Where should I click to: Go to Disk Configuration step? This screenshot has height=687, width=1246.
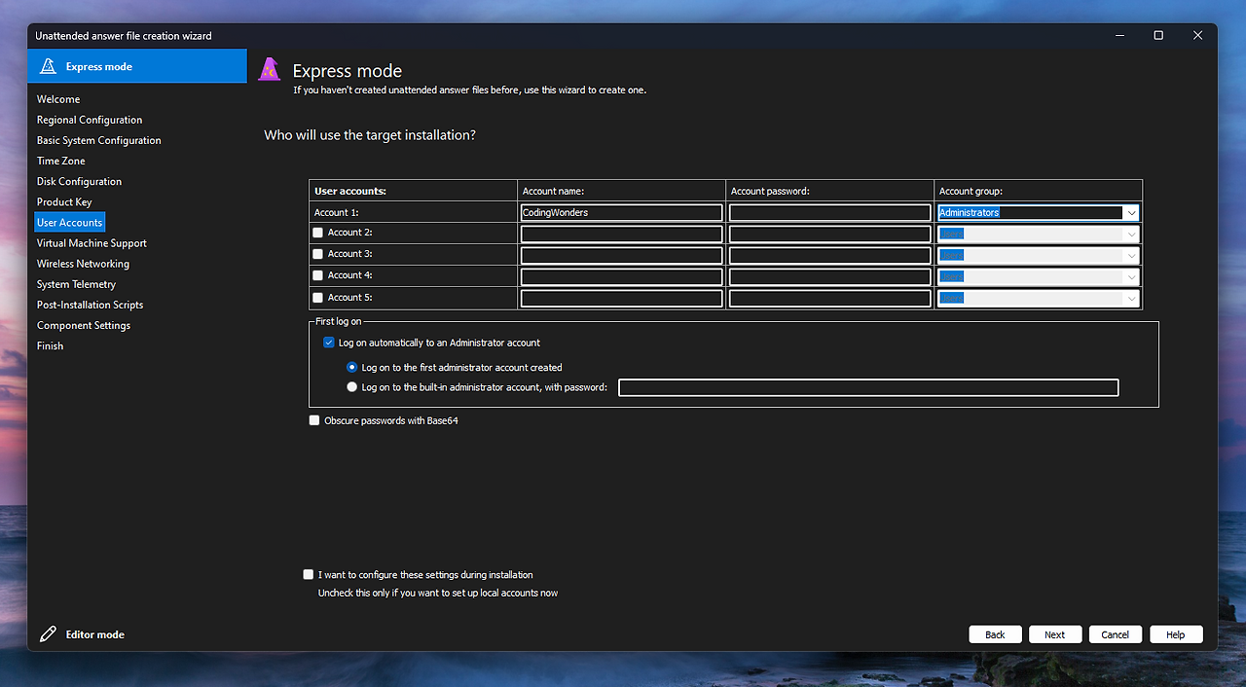[79, 181]
